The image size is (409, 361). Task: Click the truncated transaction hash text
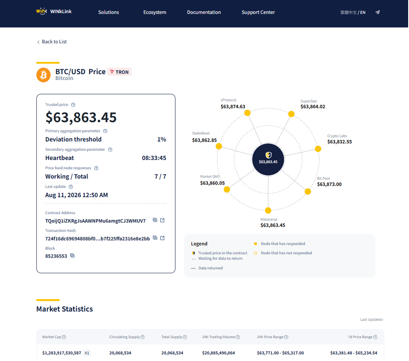97,239
